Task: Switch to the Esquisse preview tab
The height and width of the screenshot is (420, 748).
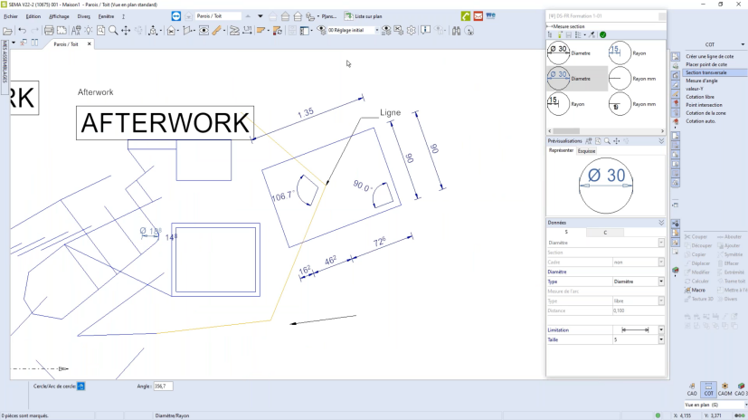Action: (587, 151)
